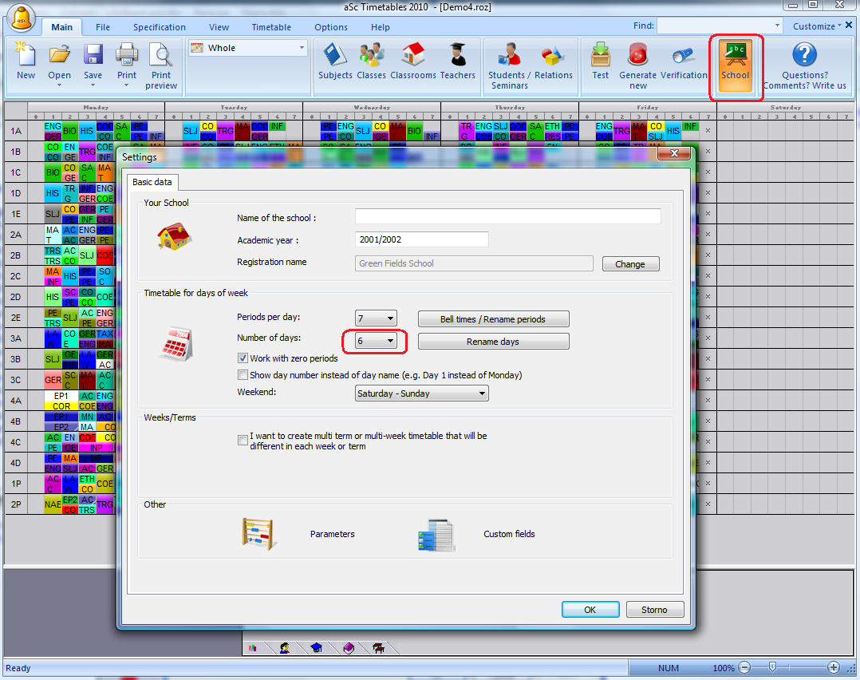Enable Show day number instead of day name

(x=243, y=375)
